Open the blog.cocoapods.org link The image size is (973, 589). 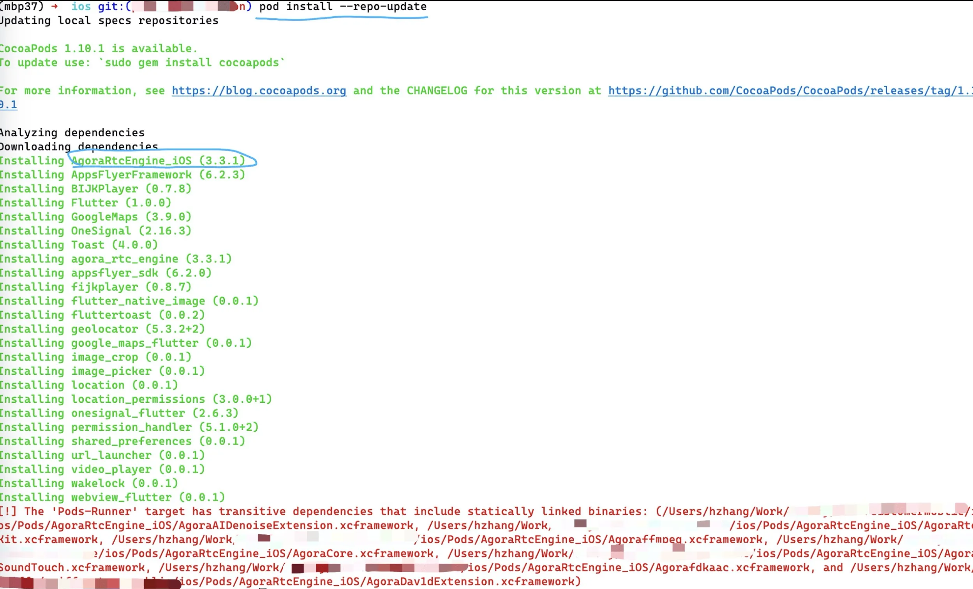coord(259,91)
